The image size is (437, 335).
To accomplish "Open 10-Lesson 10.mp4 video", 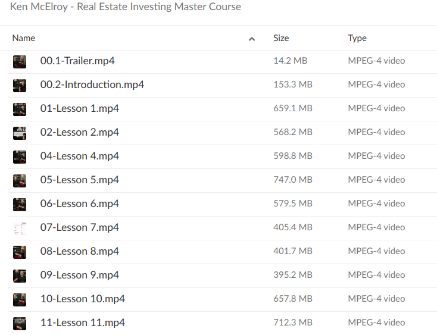I will coord(83,299).
